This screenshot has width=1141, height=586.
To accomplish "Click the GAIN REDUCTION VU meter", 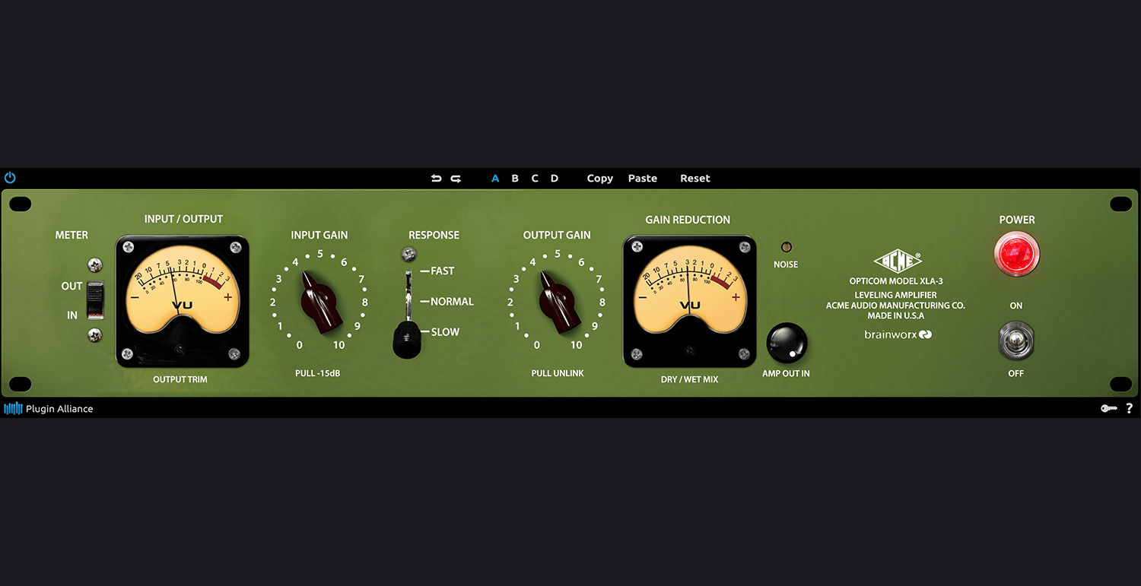I will 690,301.
